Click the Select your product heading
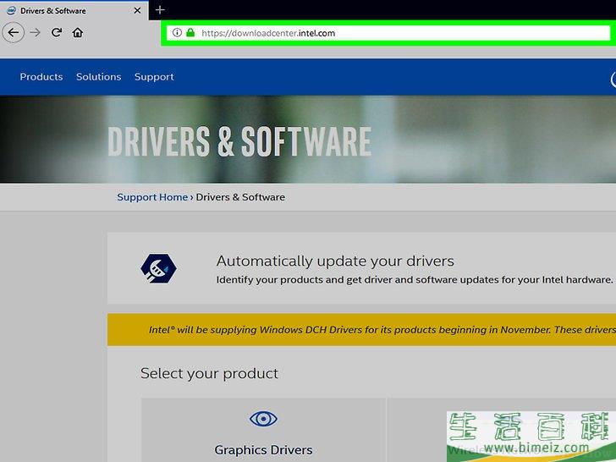This screenshot has height=462, width=616. coord(209,373)
